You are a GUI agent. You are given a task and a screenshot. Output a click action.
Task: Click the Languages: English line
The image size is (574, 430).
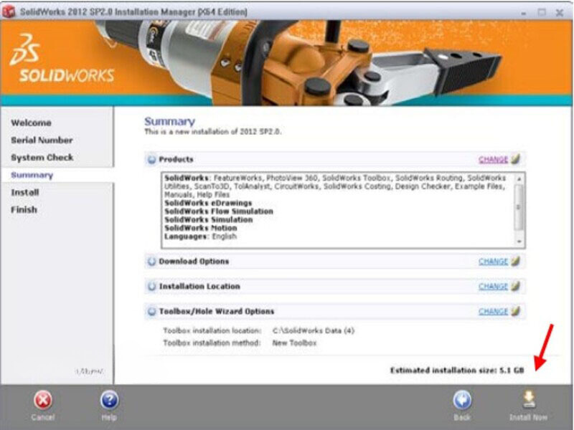pos(201,236)
